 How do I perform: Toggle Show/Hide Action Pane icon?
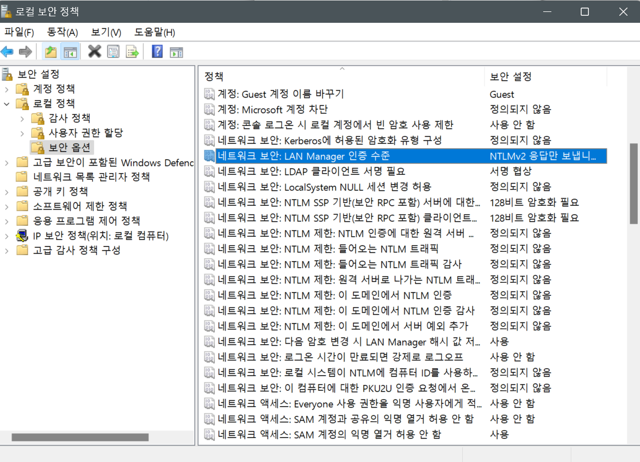[x=176, y=52]
